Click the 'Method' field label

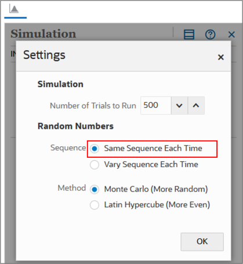coord(72,188)
